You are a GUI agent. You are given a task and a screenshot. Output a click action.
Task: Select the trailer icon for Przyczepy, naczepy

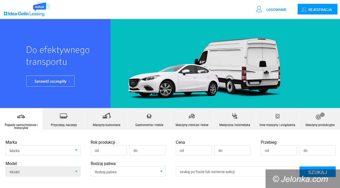pos(64,116)
